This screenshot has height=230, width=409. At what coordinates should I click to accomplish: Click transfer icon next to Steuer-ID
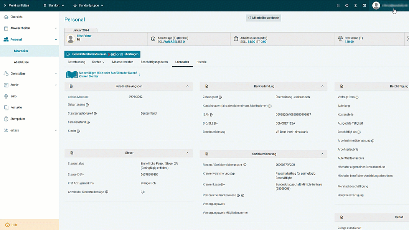click(x=82, y=174)
